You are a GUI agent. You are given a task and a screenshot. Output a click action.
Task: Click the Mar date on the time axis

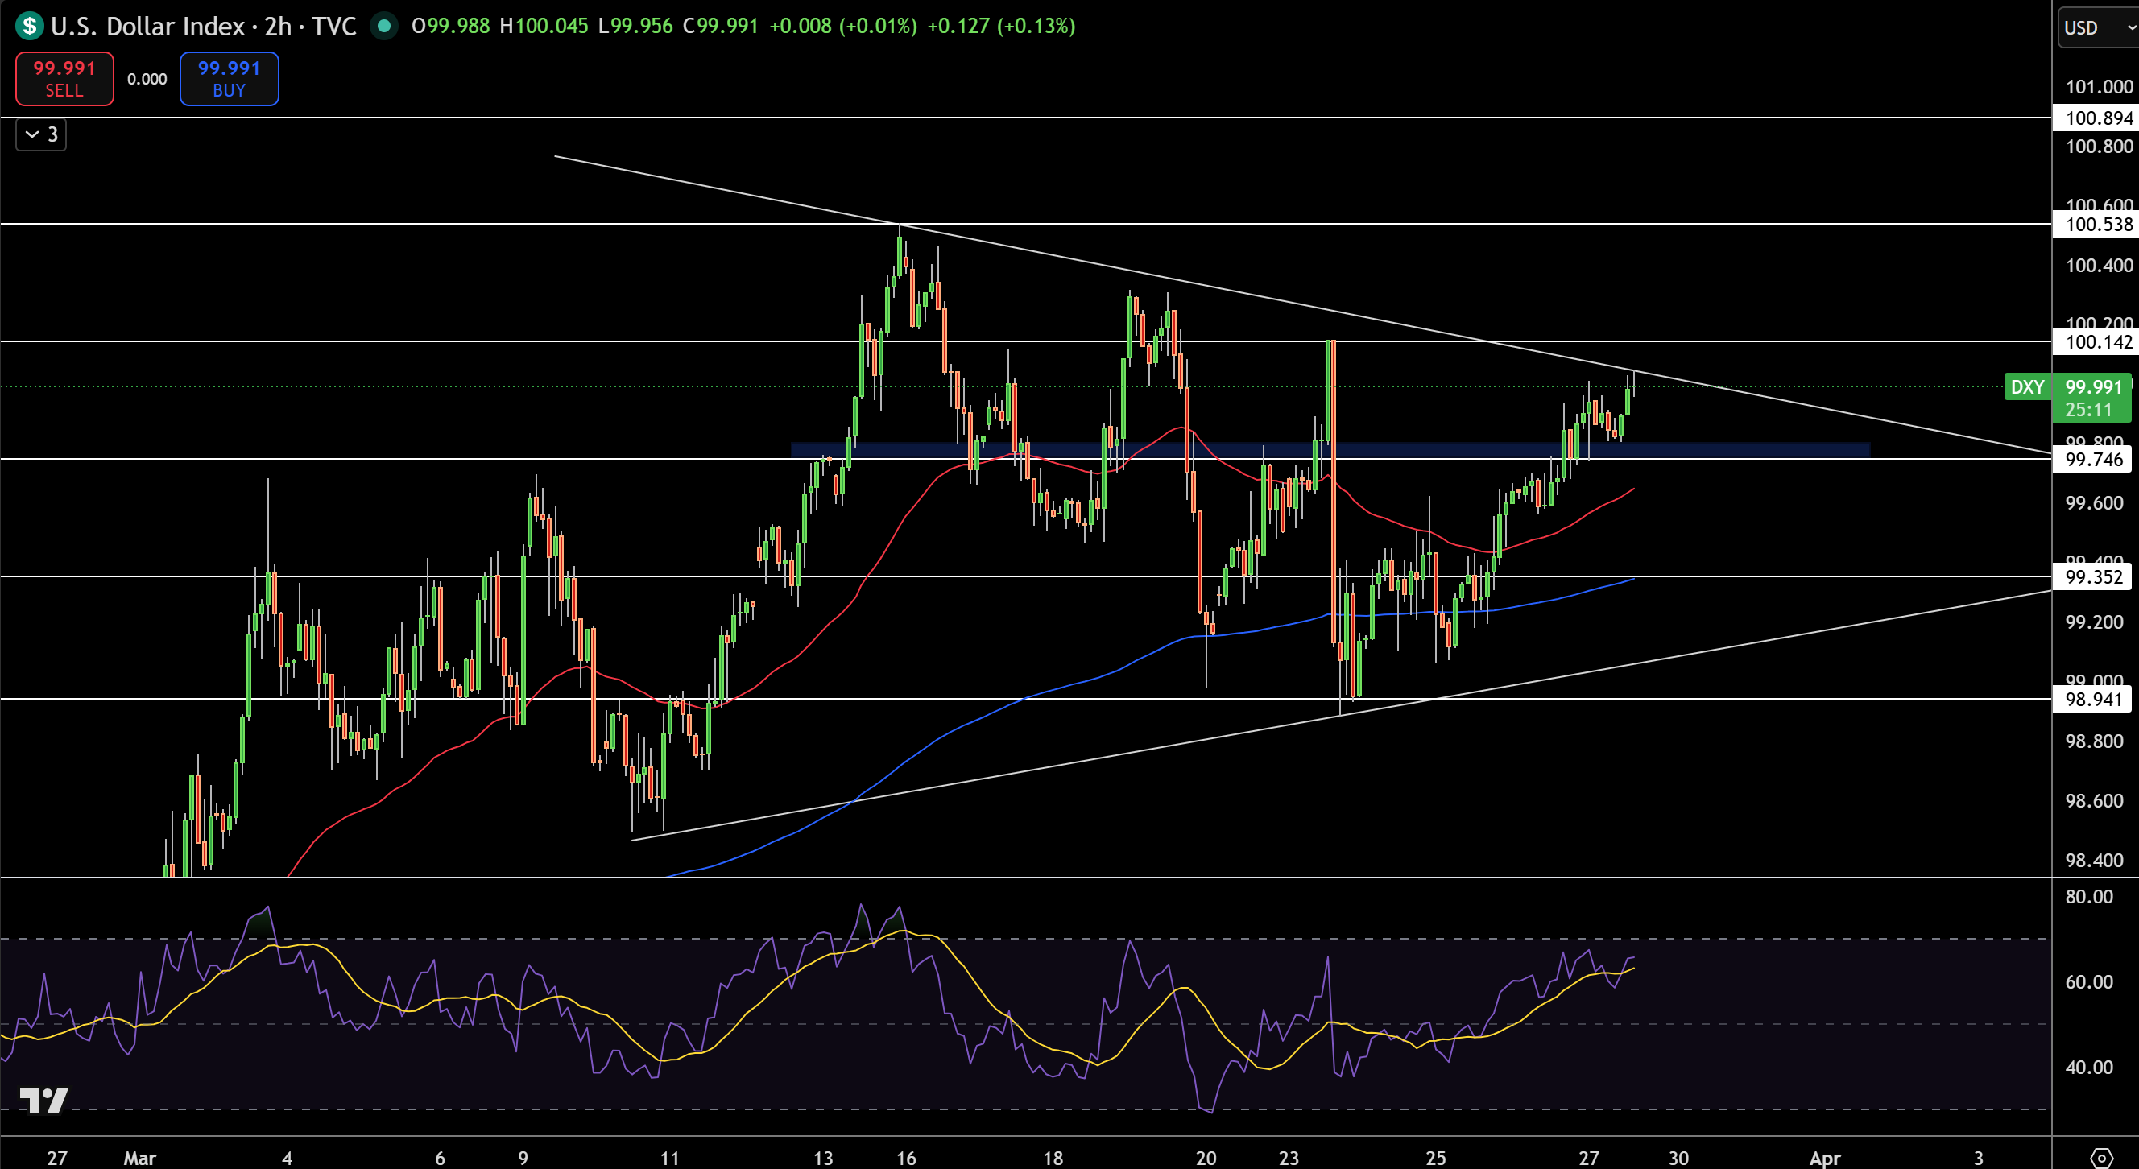point(139,1158)
